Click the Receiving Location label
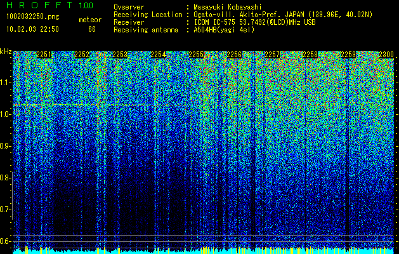The width and height of the screenshot is (399, 254). pos(148,15)
